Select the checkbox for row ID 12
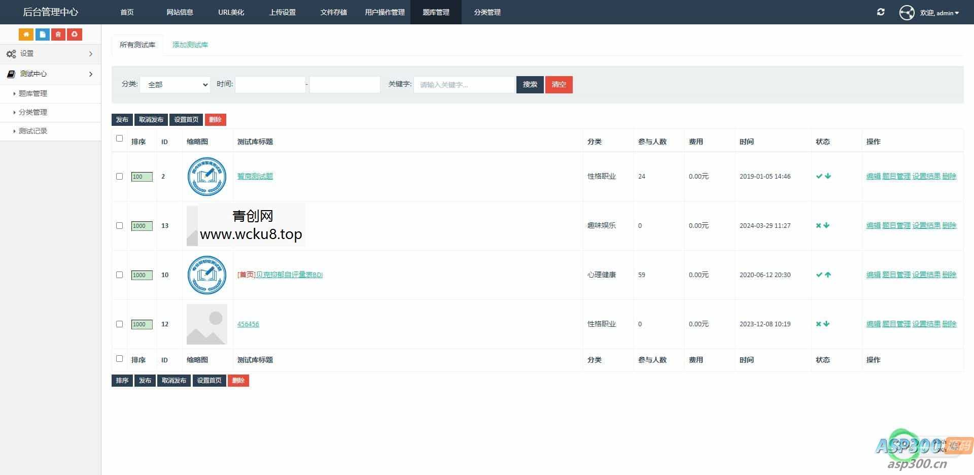The image size is (974, 475). tap(120, 324)
